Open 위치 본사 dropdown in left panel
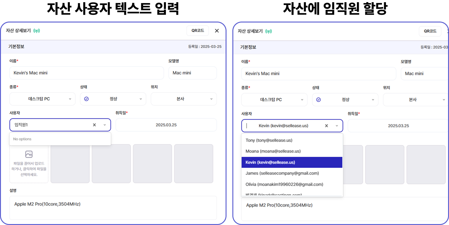449x225 pixels. (x=184, y=99)
